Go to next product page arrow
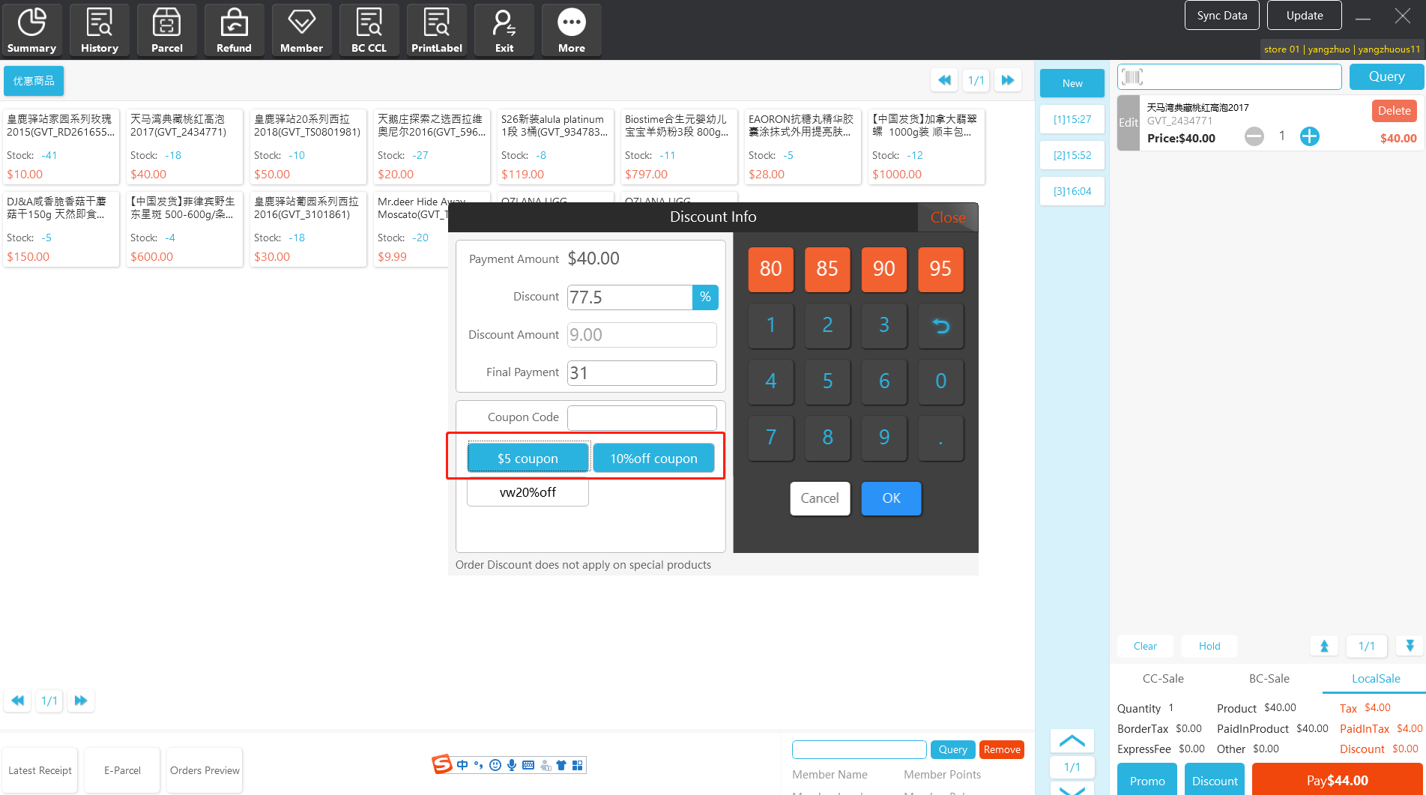 1008,80
